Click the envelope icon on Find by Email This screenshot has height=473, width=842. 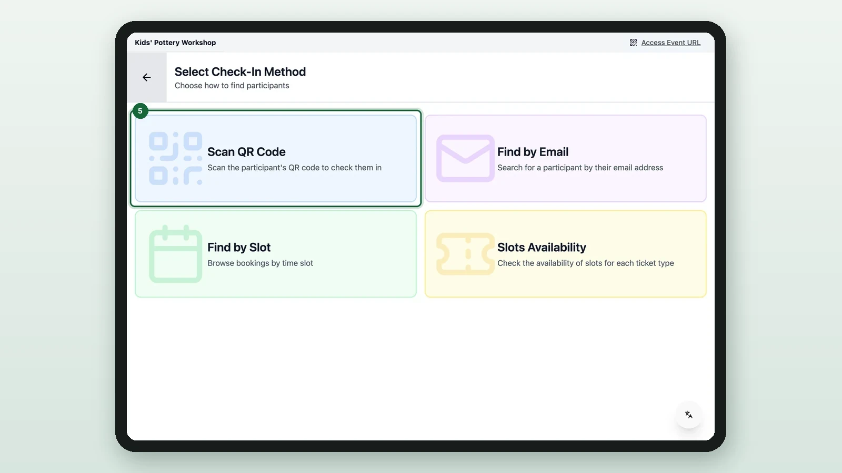point(465,158)
